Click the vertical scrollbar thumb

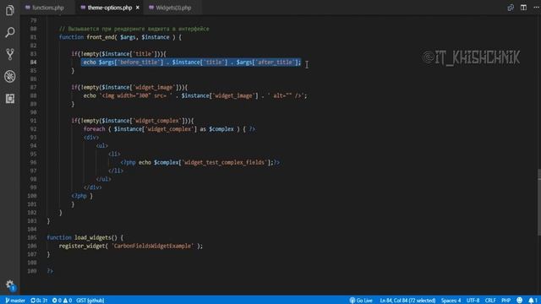pos(539,203)
